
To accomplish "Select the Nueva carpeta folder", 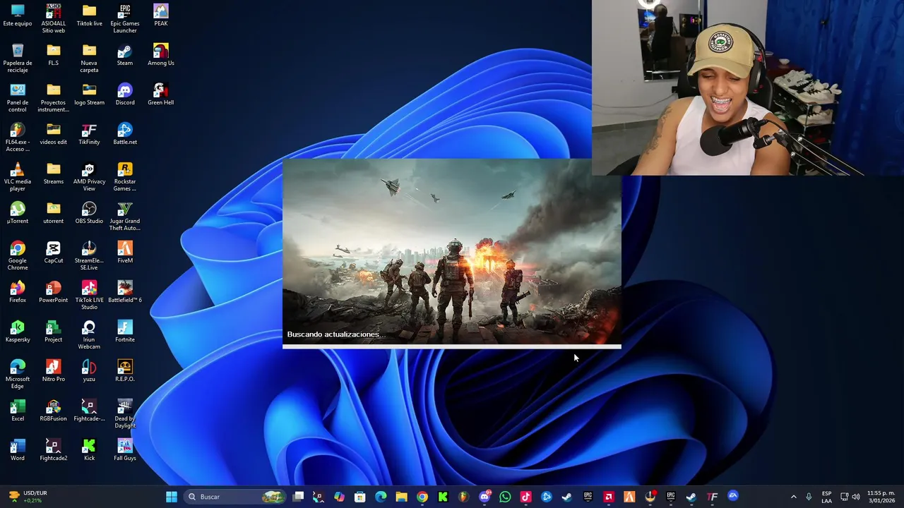I will [x=89, y=59].
